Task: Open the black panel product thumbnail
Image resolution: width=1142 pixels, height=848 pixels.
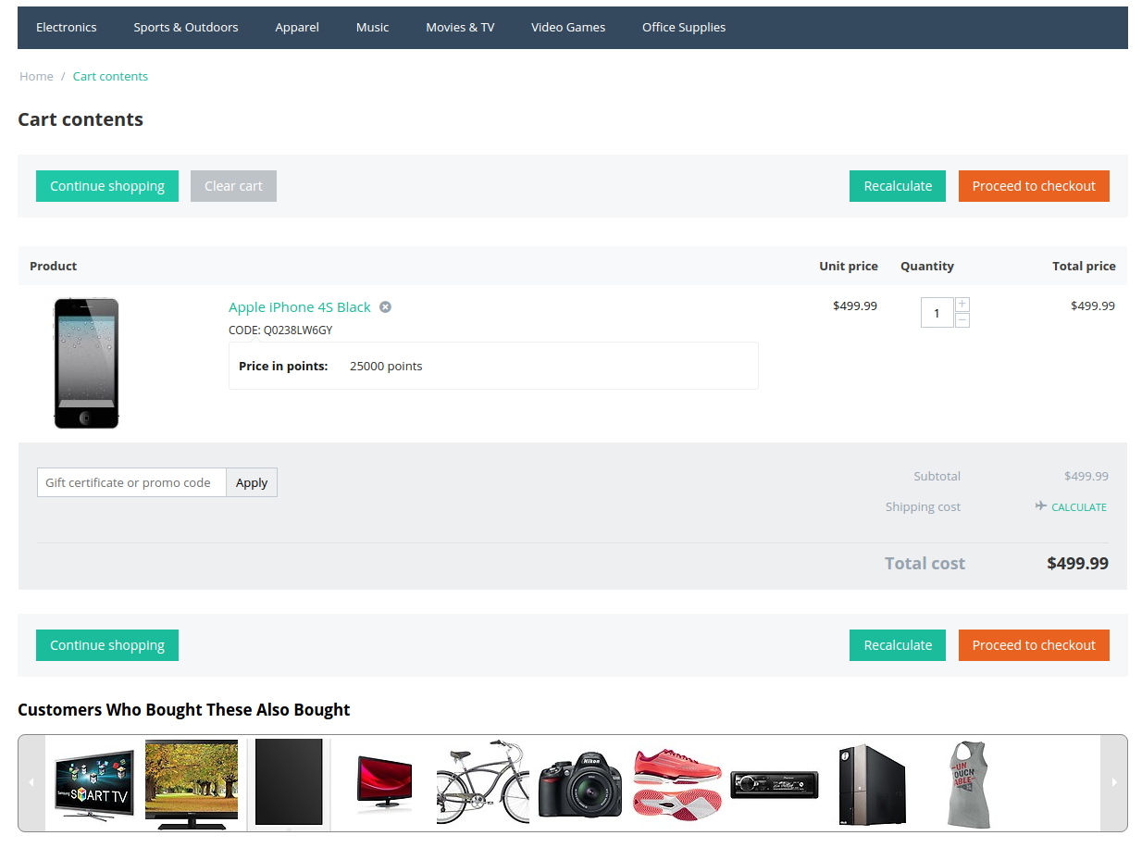Action: 289,783
